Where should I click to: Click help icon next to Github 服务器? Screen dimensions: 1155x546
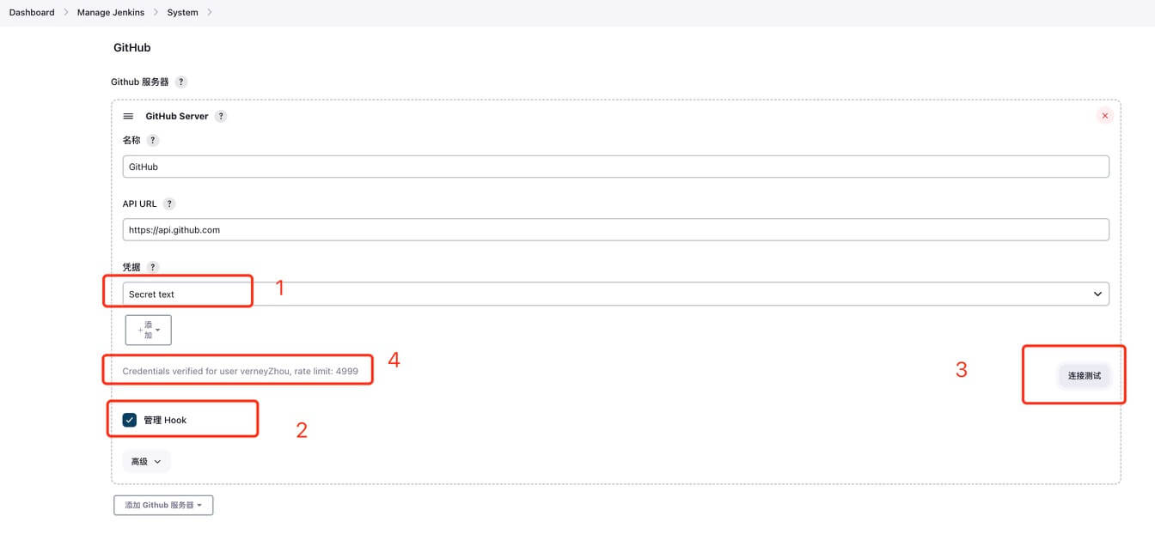pos(180,82)
